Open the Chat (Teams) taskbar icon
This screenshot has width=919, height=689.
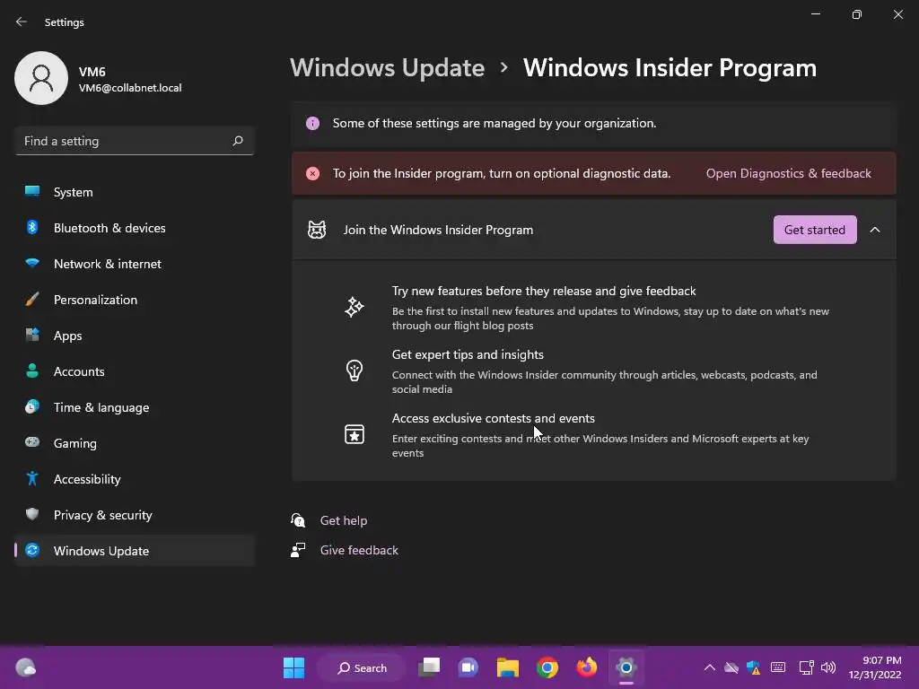tap(468, 667)
